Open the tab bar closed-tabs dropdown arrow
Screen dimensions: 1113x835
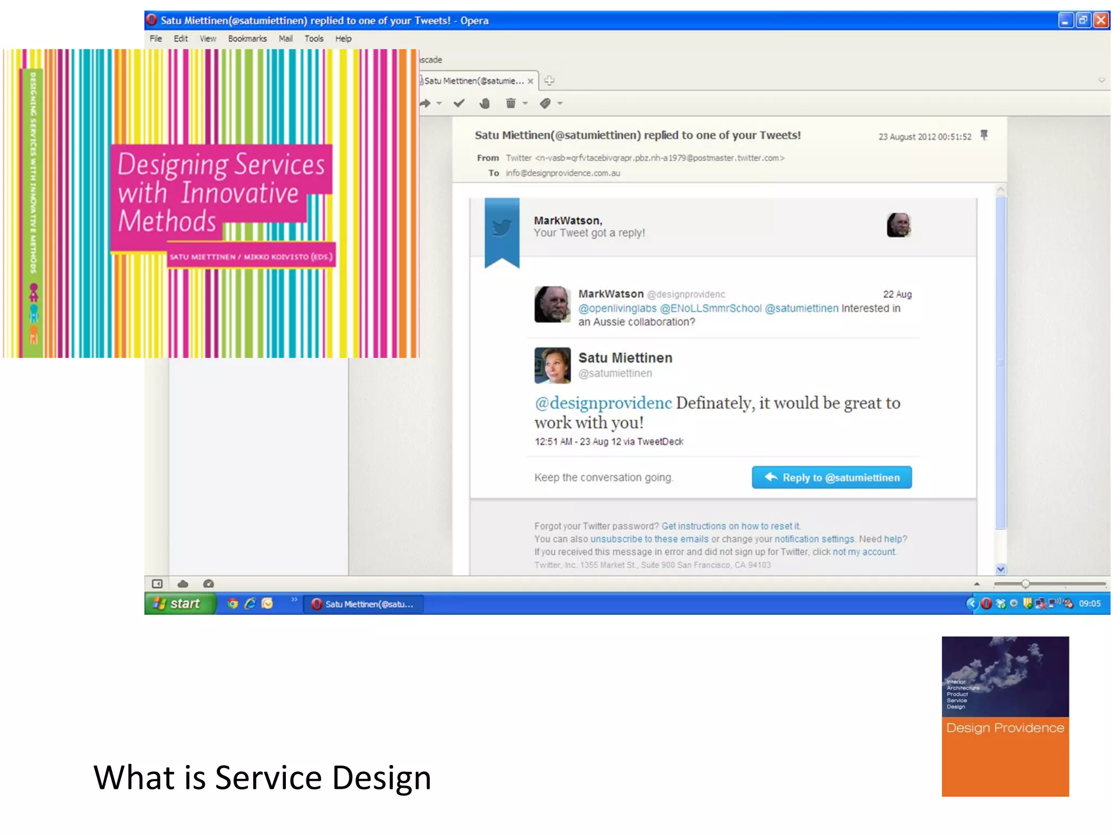pos(1102,80)
